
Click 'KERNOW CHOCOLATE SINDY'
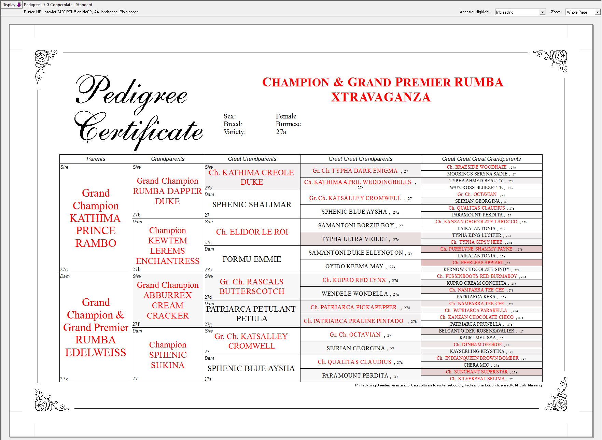tap(481, 270)
